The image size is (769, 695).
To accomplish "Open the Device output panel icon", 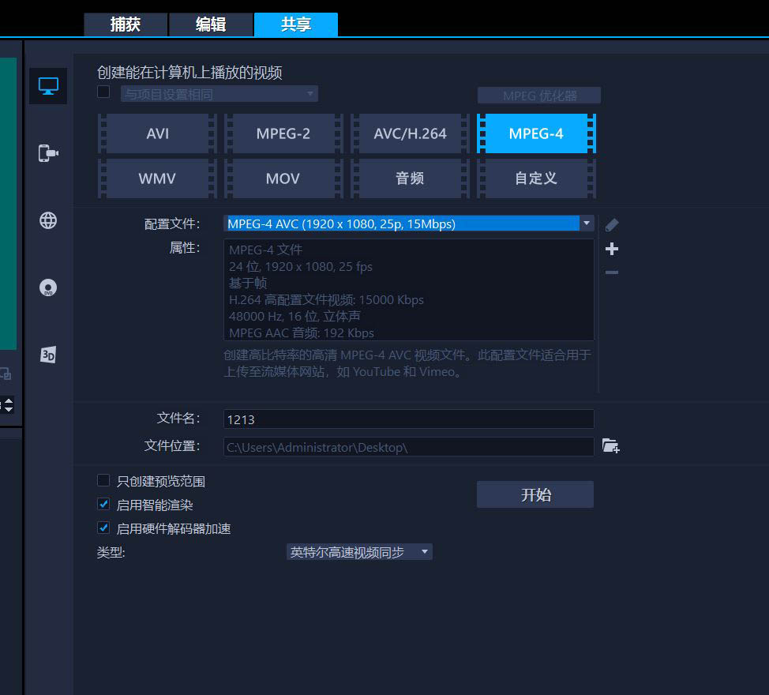I will (47, 153).
